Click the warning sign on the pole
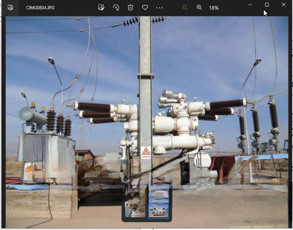 coord(146,152)
